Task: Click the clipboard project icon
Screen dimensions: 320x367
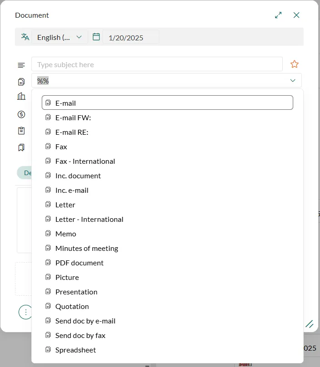Action: coord(21,131)
